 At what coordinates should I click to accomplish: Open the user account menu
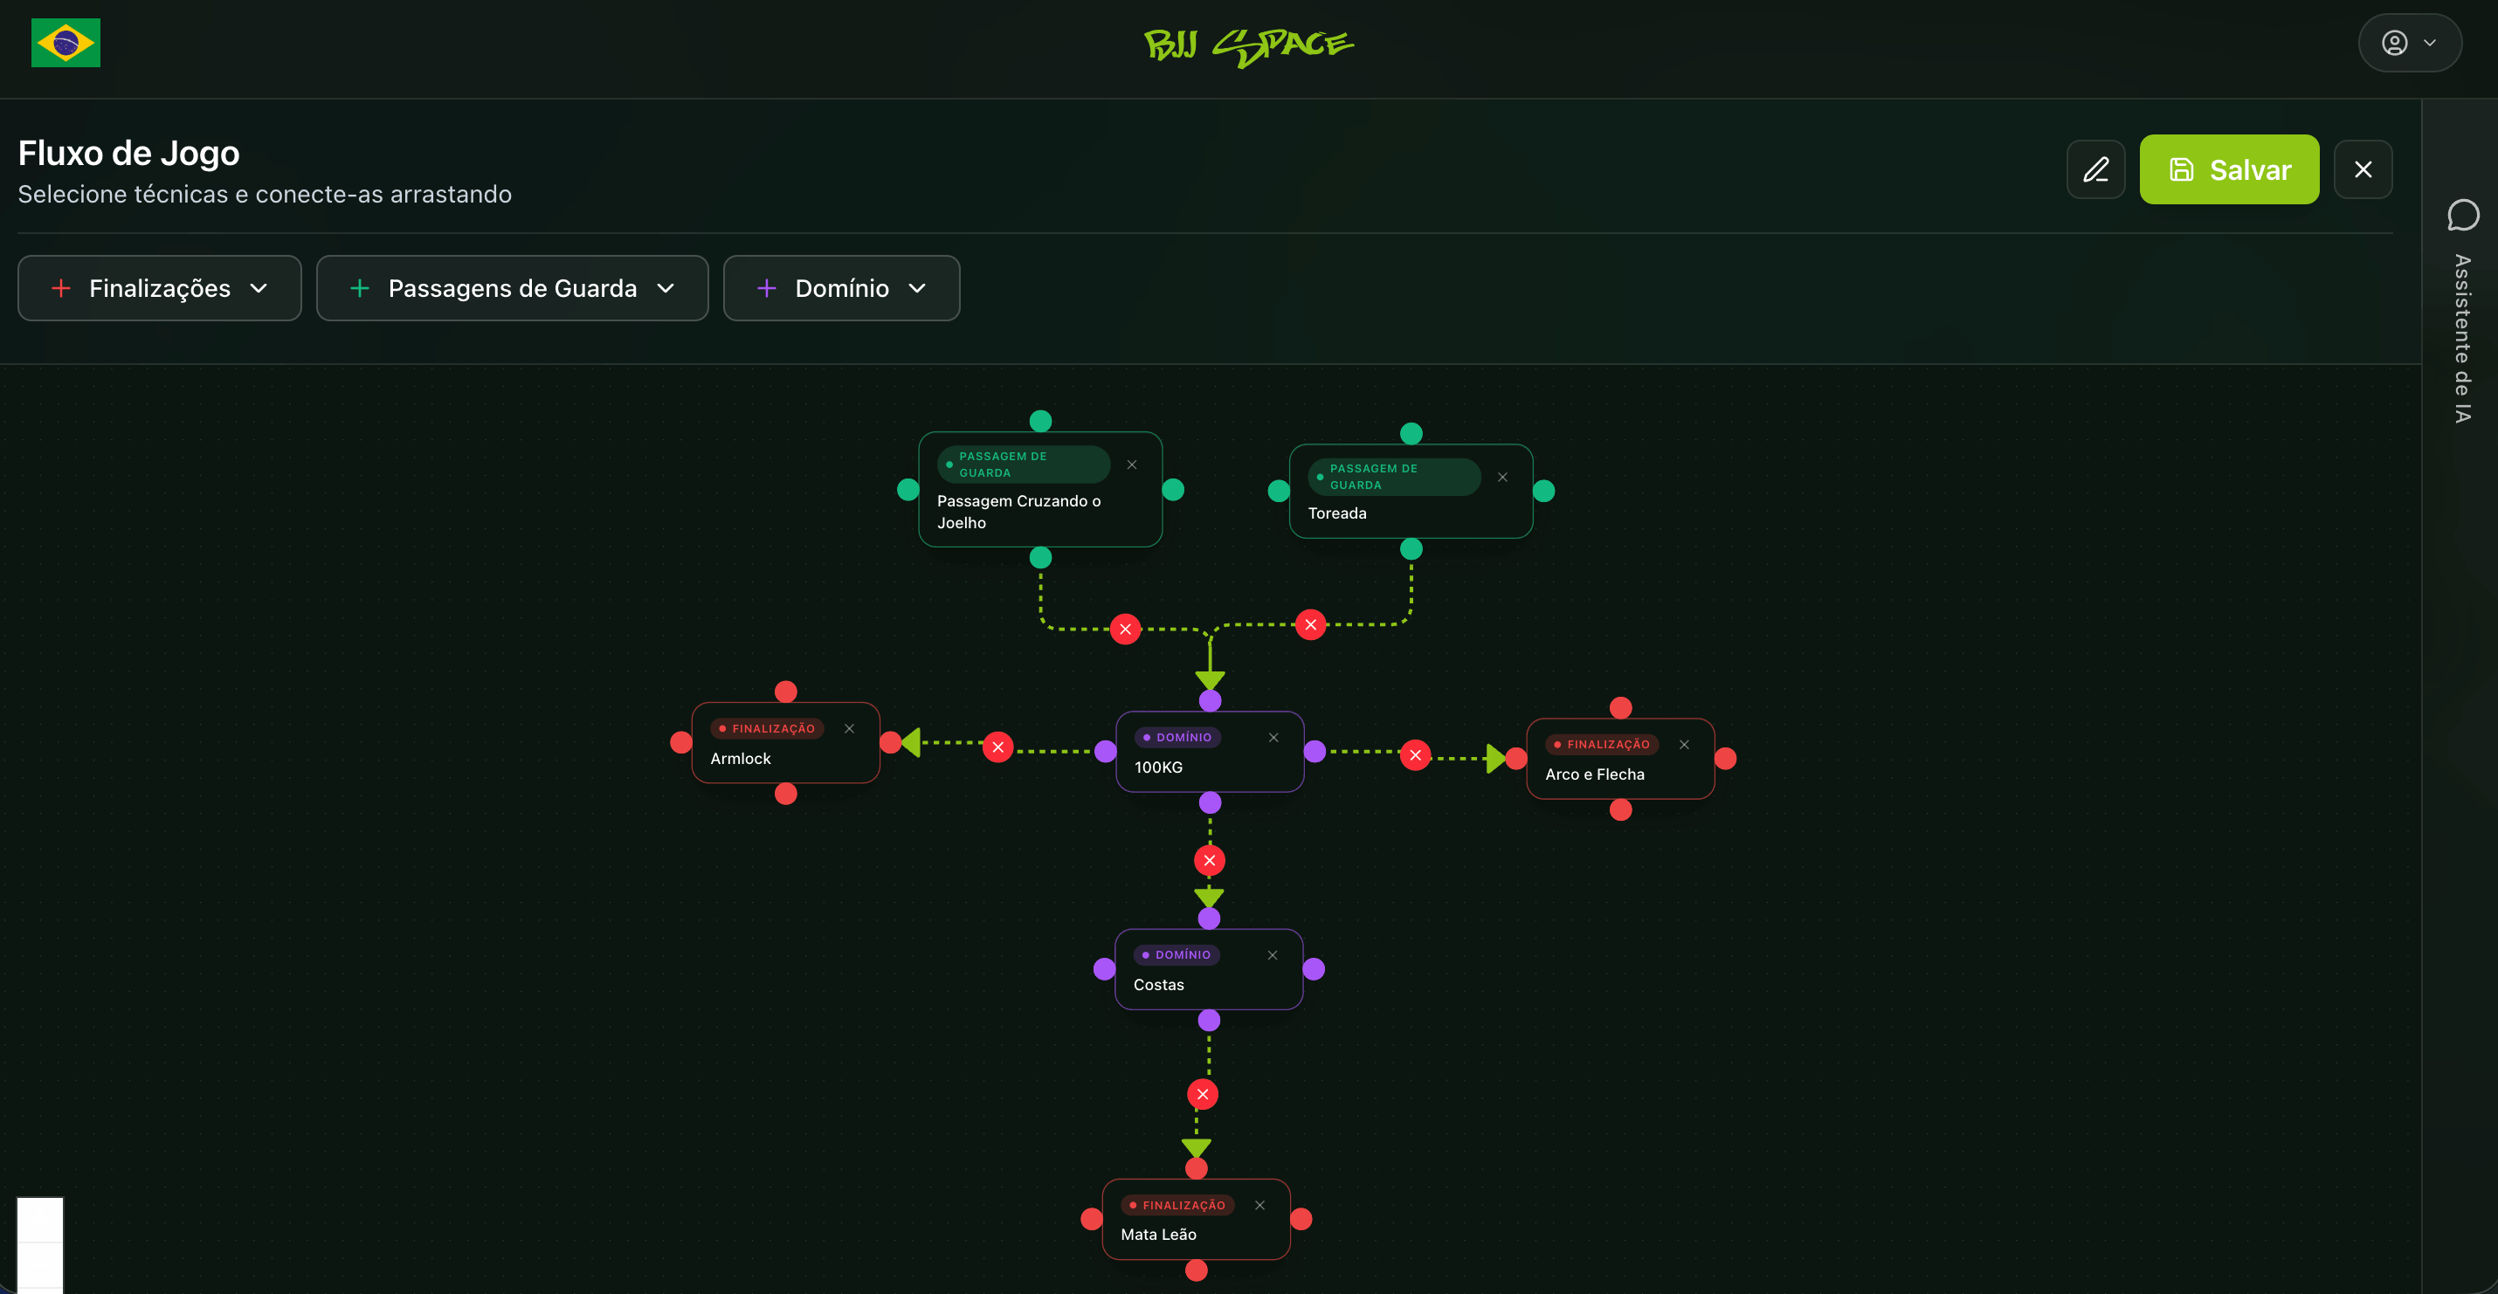tap(2410, 43)
